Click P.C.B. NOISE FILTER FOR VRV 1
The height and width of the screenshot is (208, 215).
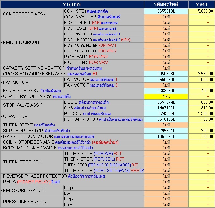103,46
